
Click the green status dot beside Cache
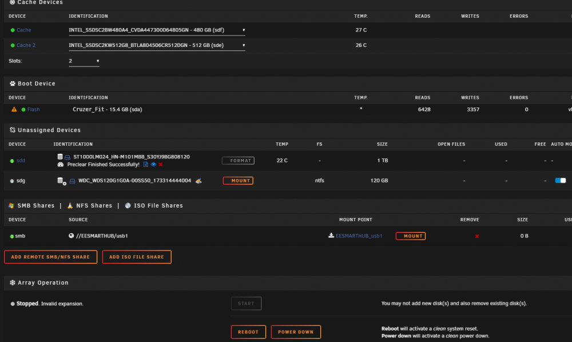pyautogui.click(x=13, y=30)
